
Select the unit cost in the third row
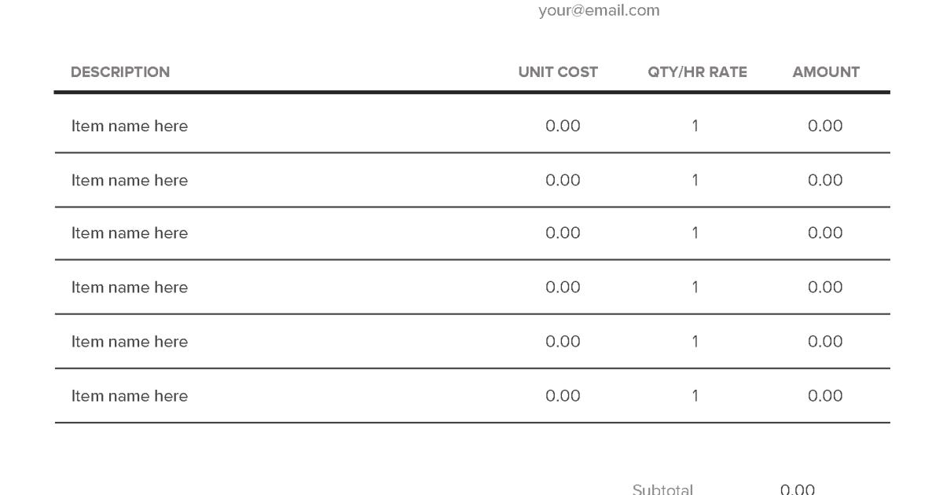pyautogui.click(x=563, y=233)
